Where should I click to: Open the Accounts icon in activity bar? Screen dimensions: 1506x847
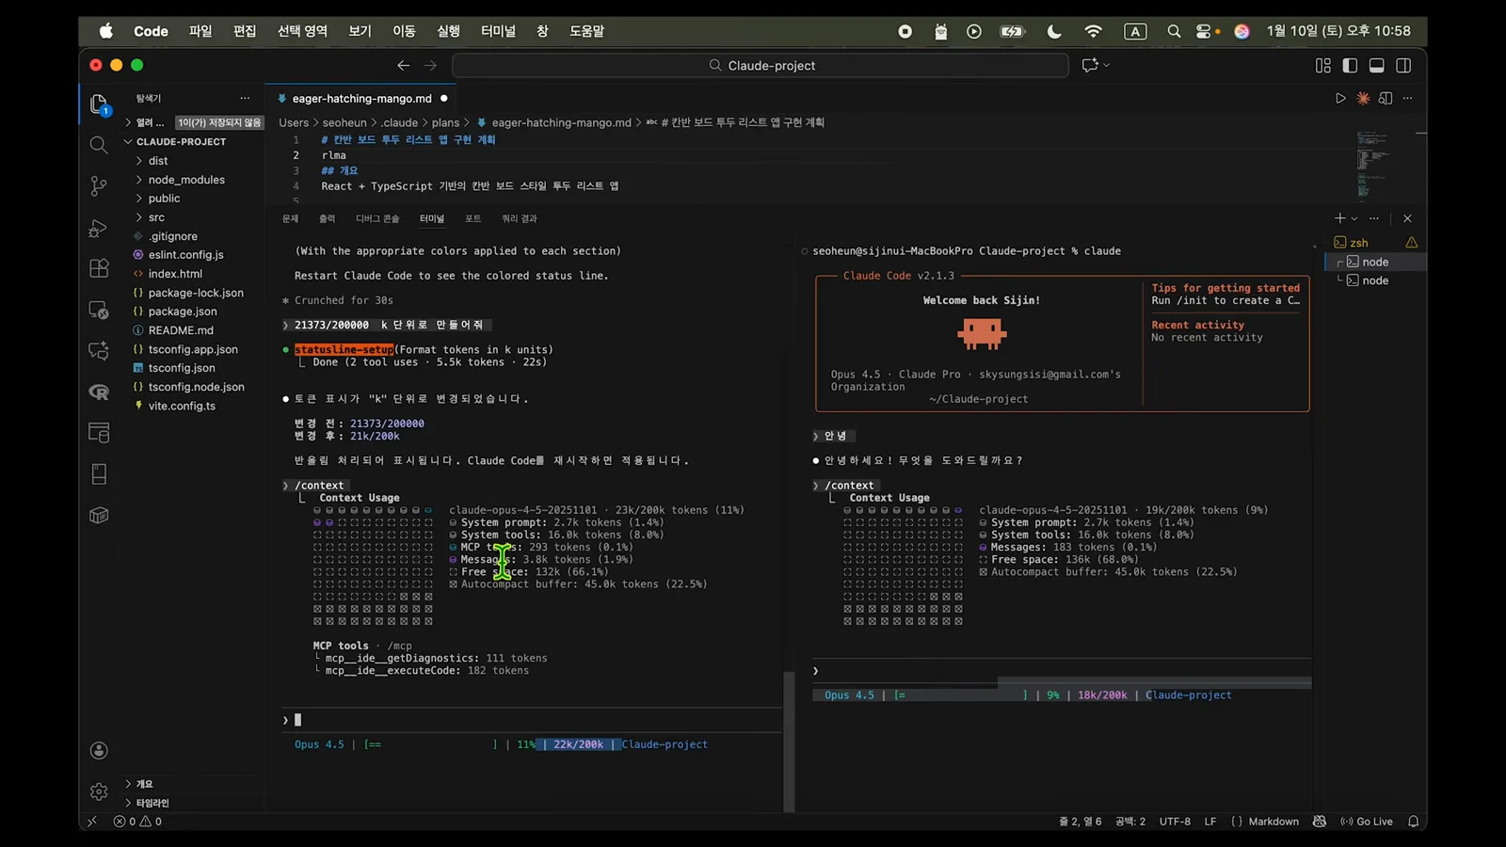[99, 750]
